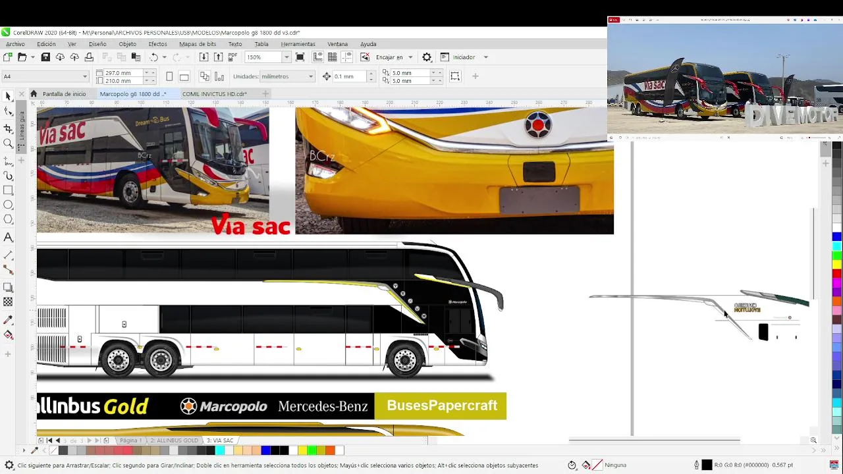Open zoom level 150% dropdown
Viewport: 843px width, 474px height.
286,57
